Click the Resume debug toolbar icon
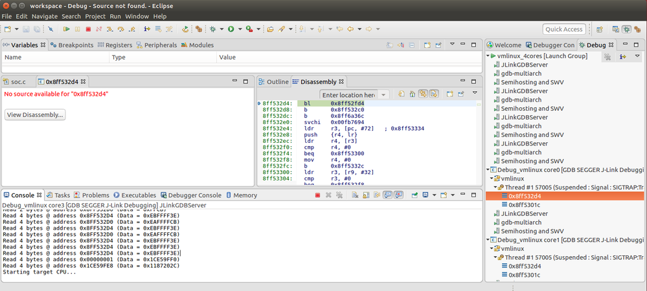 (x=66, y=29)
